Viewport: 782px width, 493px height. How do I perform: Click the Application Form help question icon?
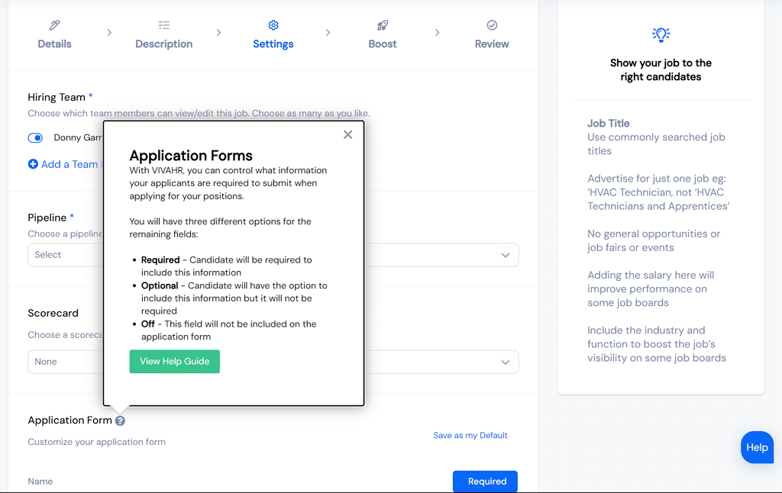pyautogui.click(x=120, y=420)
